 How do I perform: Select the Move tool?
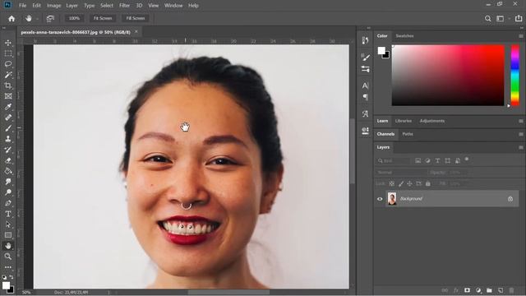[x=8, y=43]
